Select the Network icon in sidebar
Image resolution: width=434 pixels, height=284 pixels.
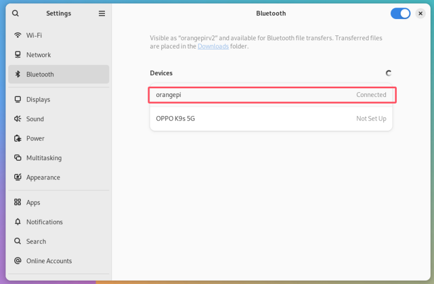pyautogui.click(x=17, y=55)
